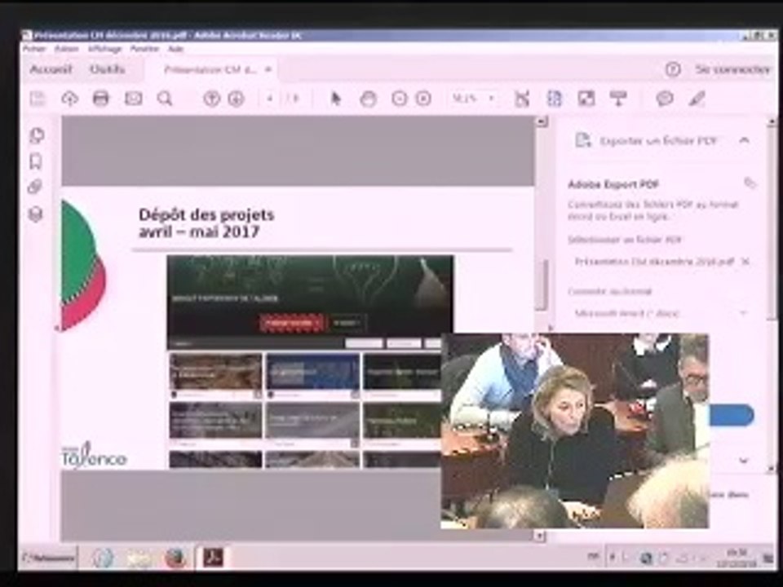Select the Présentation CM document tab
Screen dimensions: 783x587
pyautogui.click(x=210, y=70)
